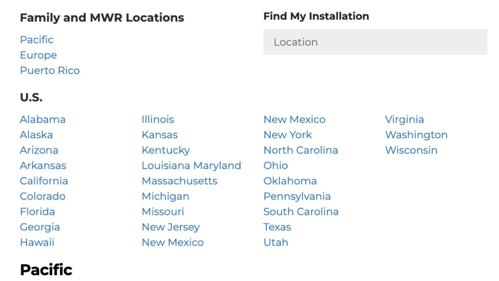Open the Pacific link above Europe
This screenshot has height=281, width=499.
(37, 40)
